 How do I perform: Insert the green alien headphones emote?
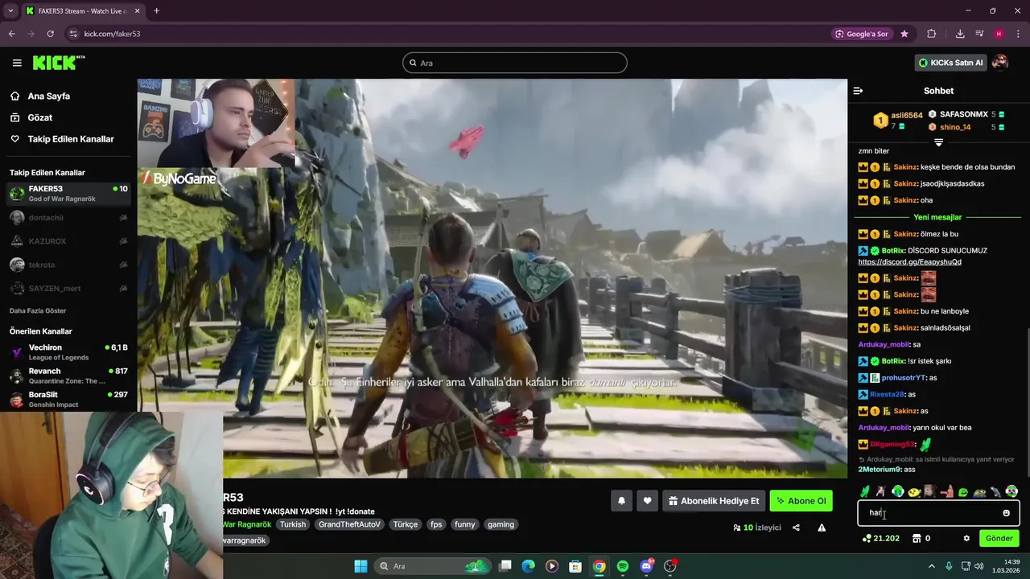click(1011, 491)
